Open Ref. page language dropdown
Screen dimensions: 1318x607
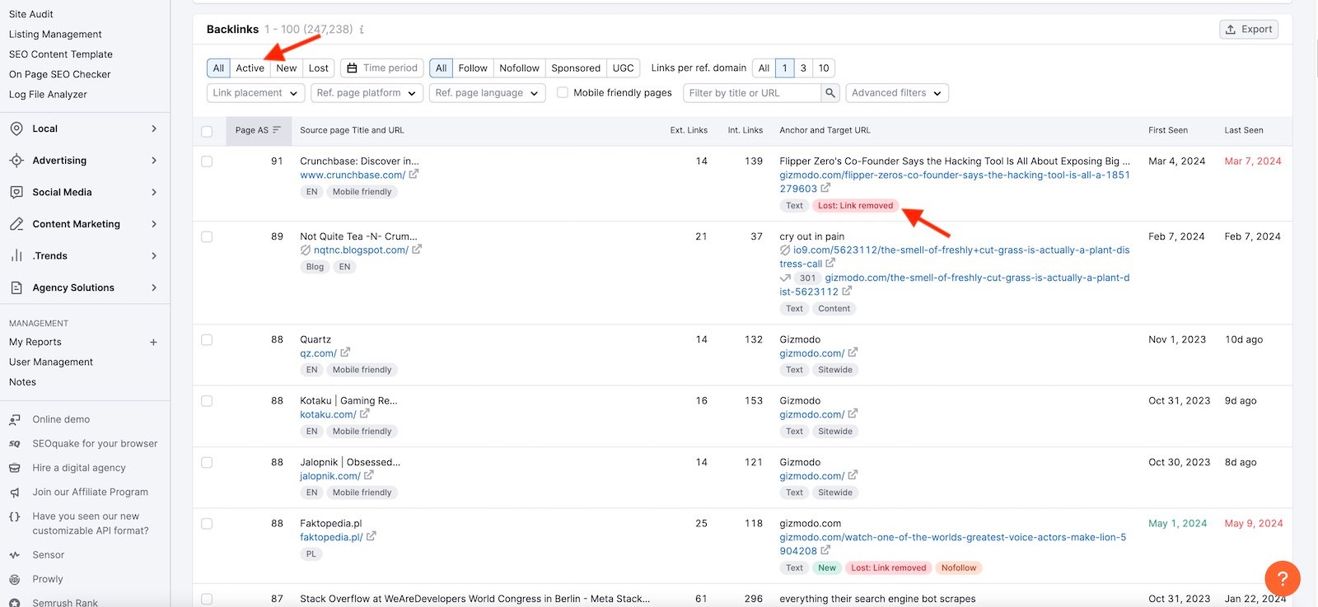coord(488,93)
